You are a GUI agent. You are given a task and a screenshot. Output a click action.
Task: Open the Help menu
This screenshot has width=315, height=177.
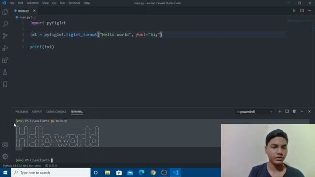pos(87,3)
